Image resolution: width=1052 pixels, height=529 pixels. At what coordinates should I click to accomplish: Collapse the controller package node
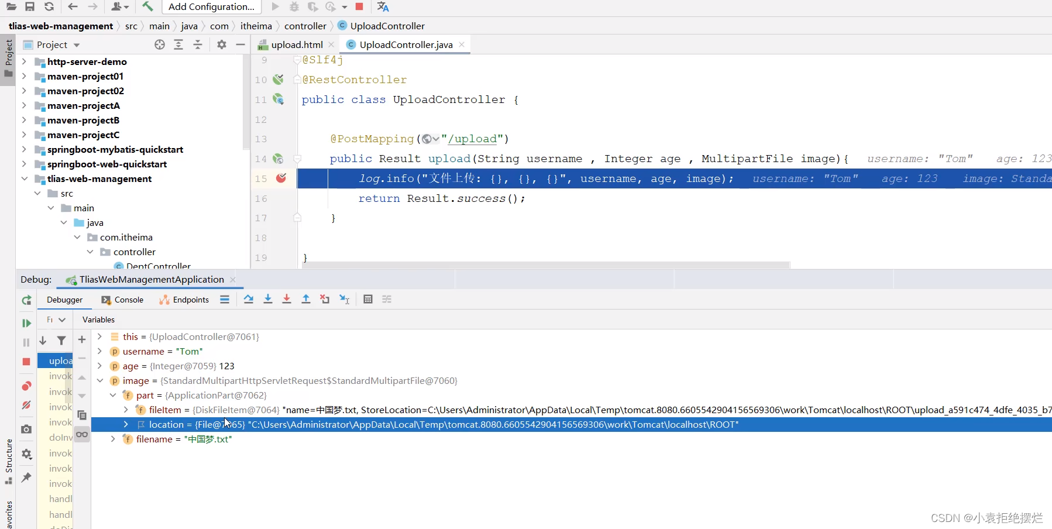point(90,252)
